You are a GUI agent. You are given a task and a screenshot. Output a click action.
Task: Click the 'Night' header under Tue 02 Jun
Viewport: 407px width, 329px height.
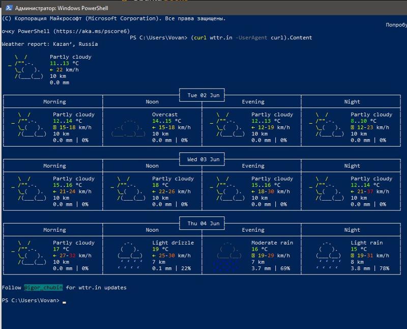point(352,102)
